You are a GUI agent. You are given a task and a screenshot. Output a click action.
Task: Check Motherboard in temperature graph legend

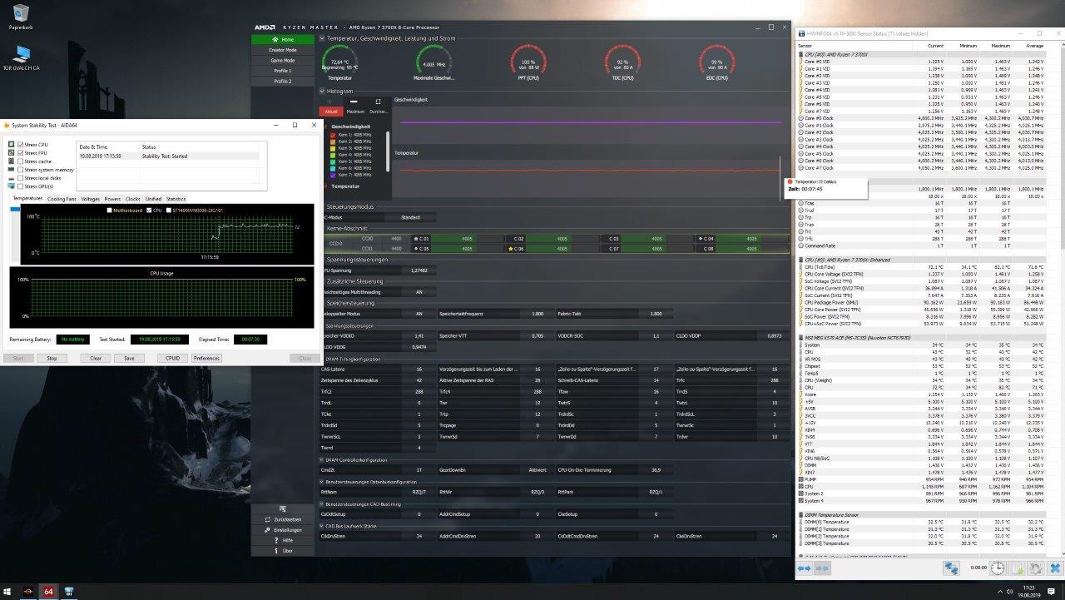tap(110, 211)
